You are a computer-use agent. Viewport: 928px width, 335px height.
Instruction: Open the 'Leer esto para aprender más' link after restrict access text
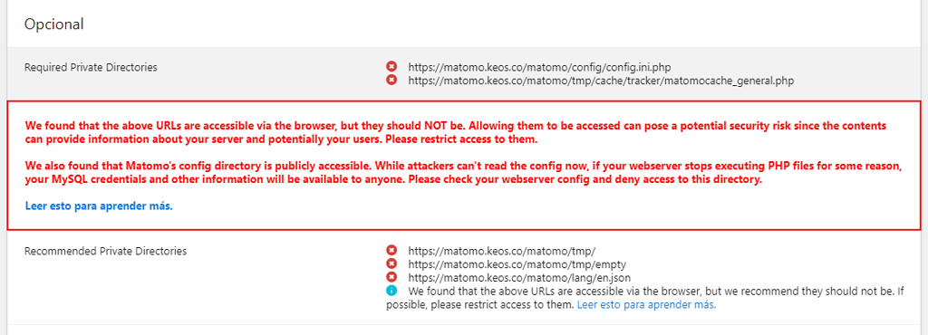646,305
